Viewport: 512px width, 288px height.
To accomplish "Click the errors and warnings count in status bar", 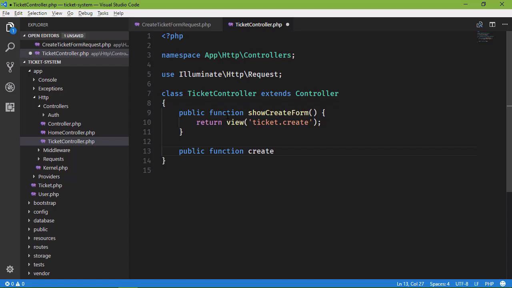I will point(15,284).
